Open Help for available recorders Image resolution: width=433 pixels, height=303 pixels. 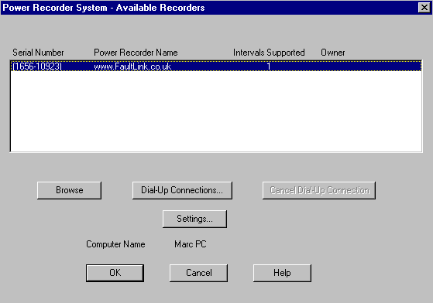tap(282, 273)
